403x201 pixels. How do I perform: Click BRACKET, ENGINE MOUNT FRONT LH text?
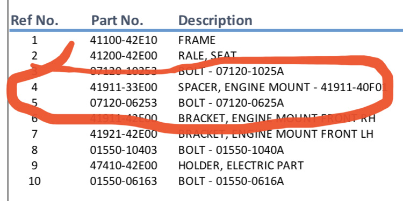(x=276, y=134)
